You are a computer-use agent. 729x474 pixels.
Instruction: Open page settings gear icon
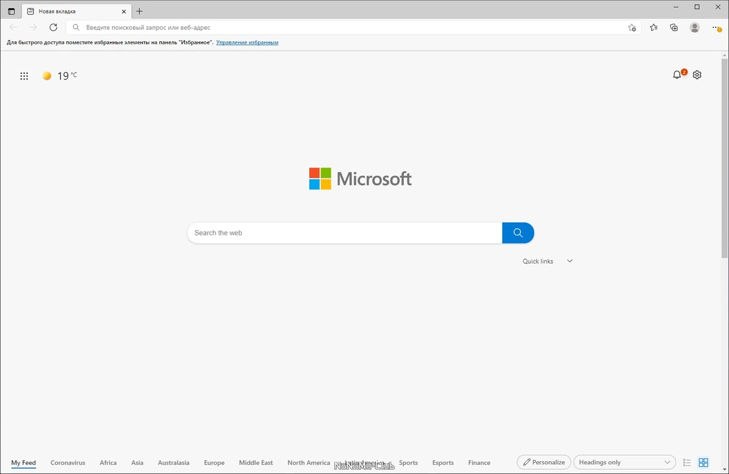[697, 75]
